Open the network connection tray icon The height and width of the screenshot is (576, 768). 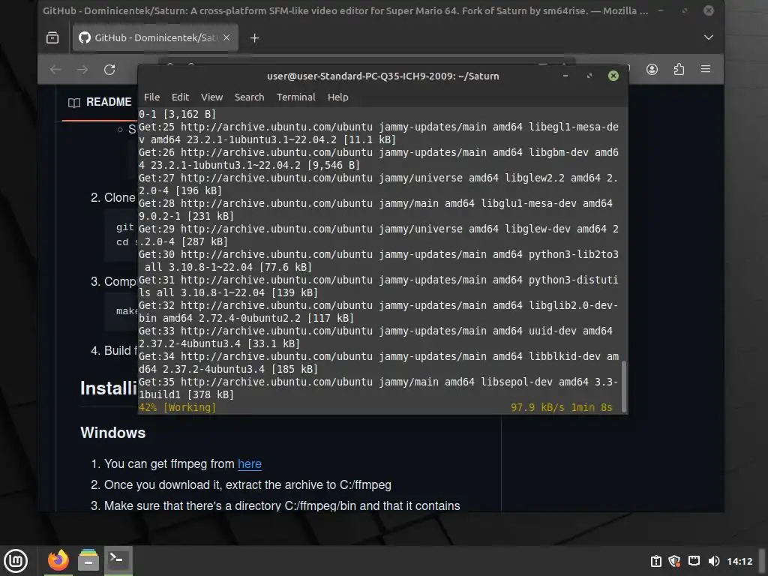tap(694, 561)
